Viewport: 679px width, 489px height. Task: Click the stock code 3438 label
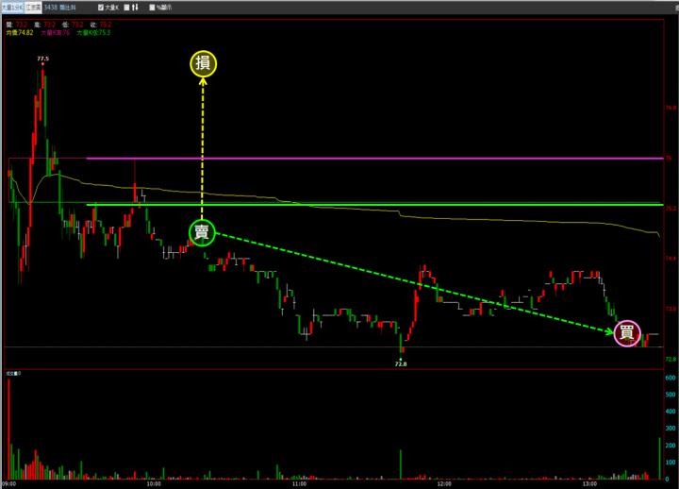point(51,8)
